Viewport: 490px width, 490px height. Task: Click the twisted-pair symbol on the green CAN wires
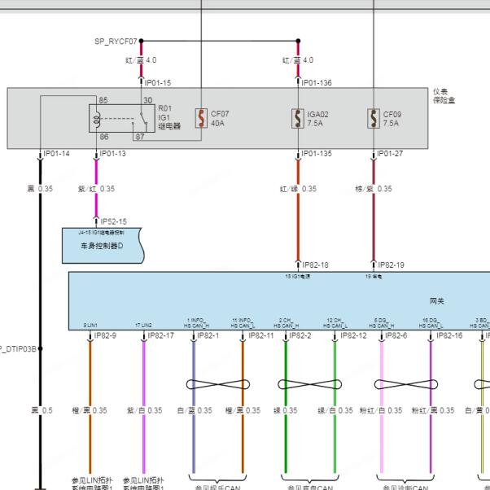coord(309,384)
